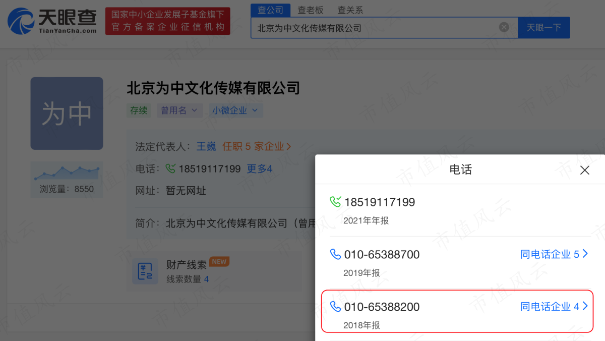Click the green phone icon in company info
605x341 pixels.
point(171,168)
